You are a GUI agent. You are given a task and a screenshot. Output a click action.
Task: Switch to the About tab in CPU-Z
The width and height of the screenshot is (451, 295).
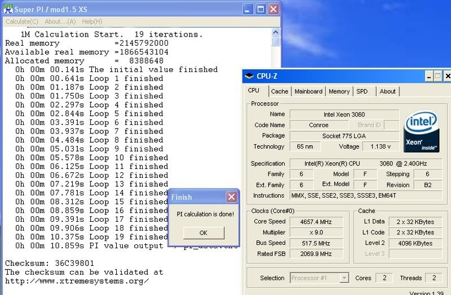pyautogui.click(x=387, y=91)
